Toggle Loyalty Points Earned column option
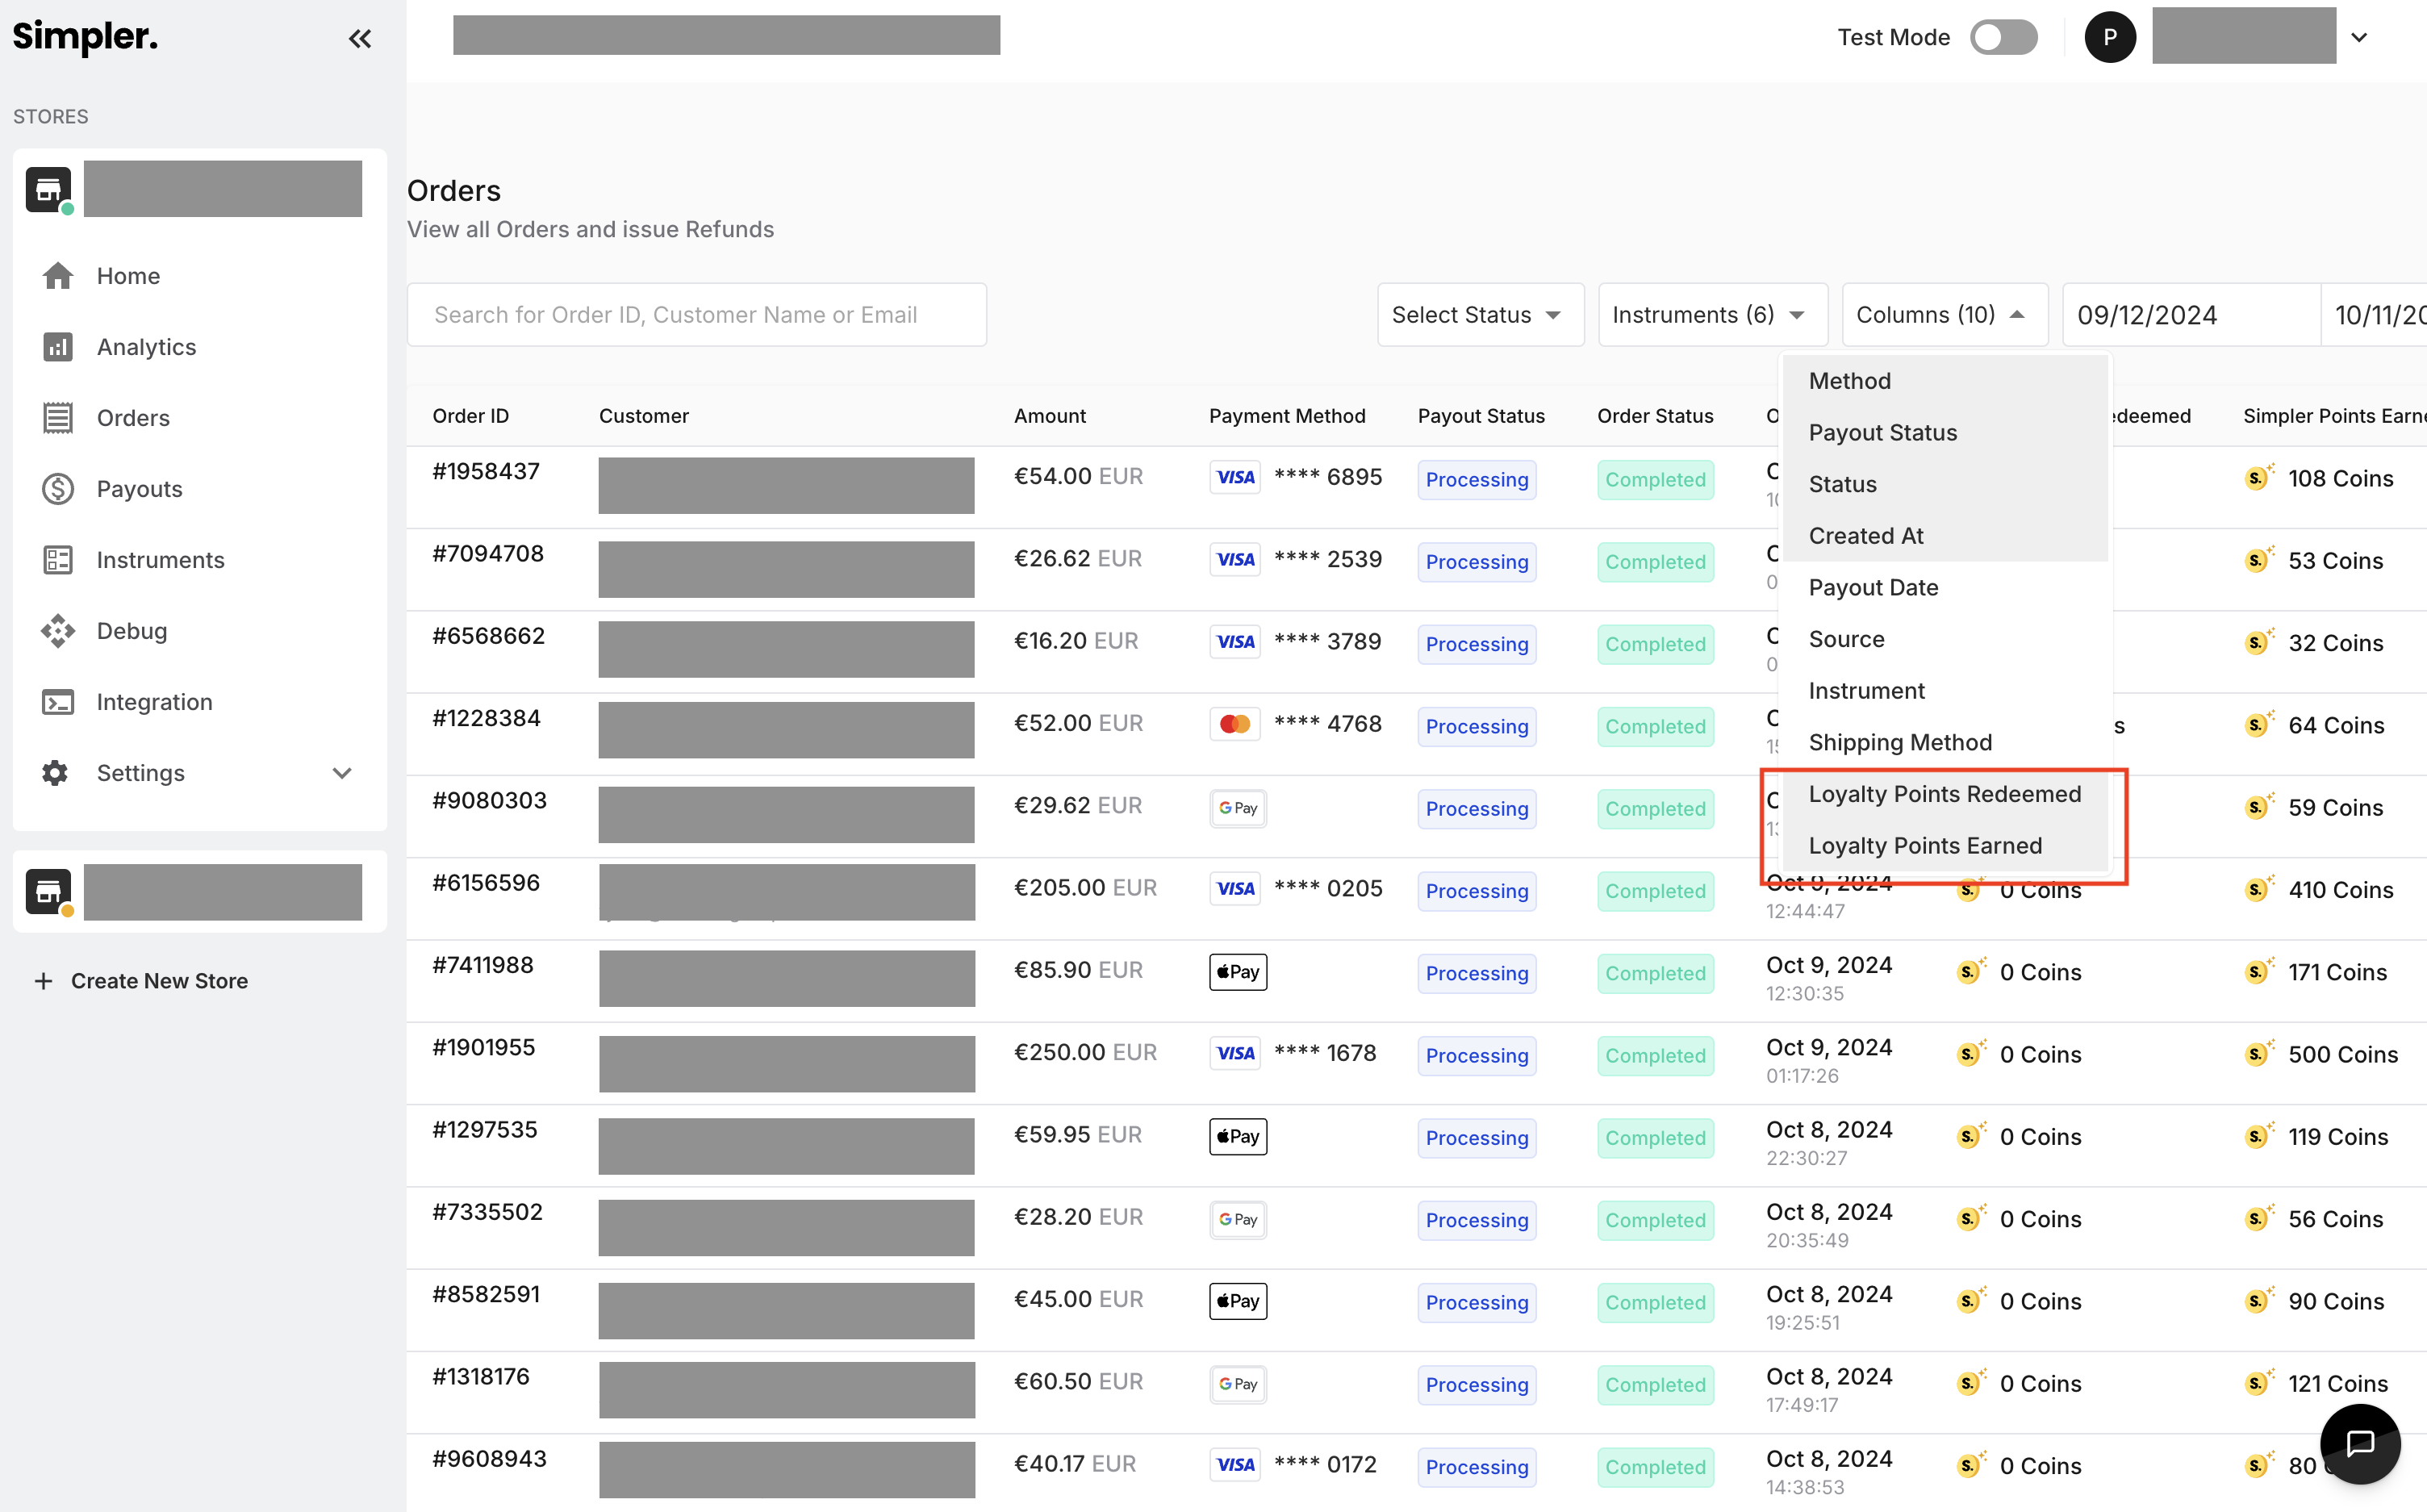This screenshot has width=2427, height=1512. pos(1945,846)
